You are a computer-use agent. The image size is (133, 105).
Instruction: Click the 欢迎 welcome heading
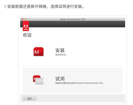coord(27,35)
